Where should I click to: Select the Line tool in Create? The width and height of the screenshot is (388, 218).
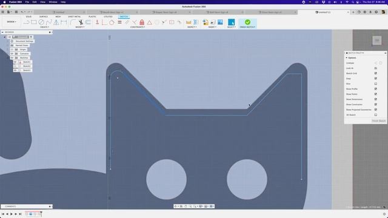[26, 22]
